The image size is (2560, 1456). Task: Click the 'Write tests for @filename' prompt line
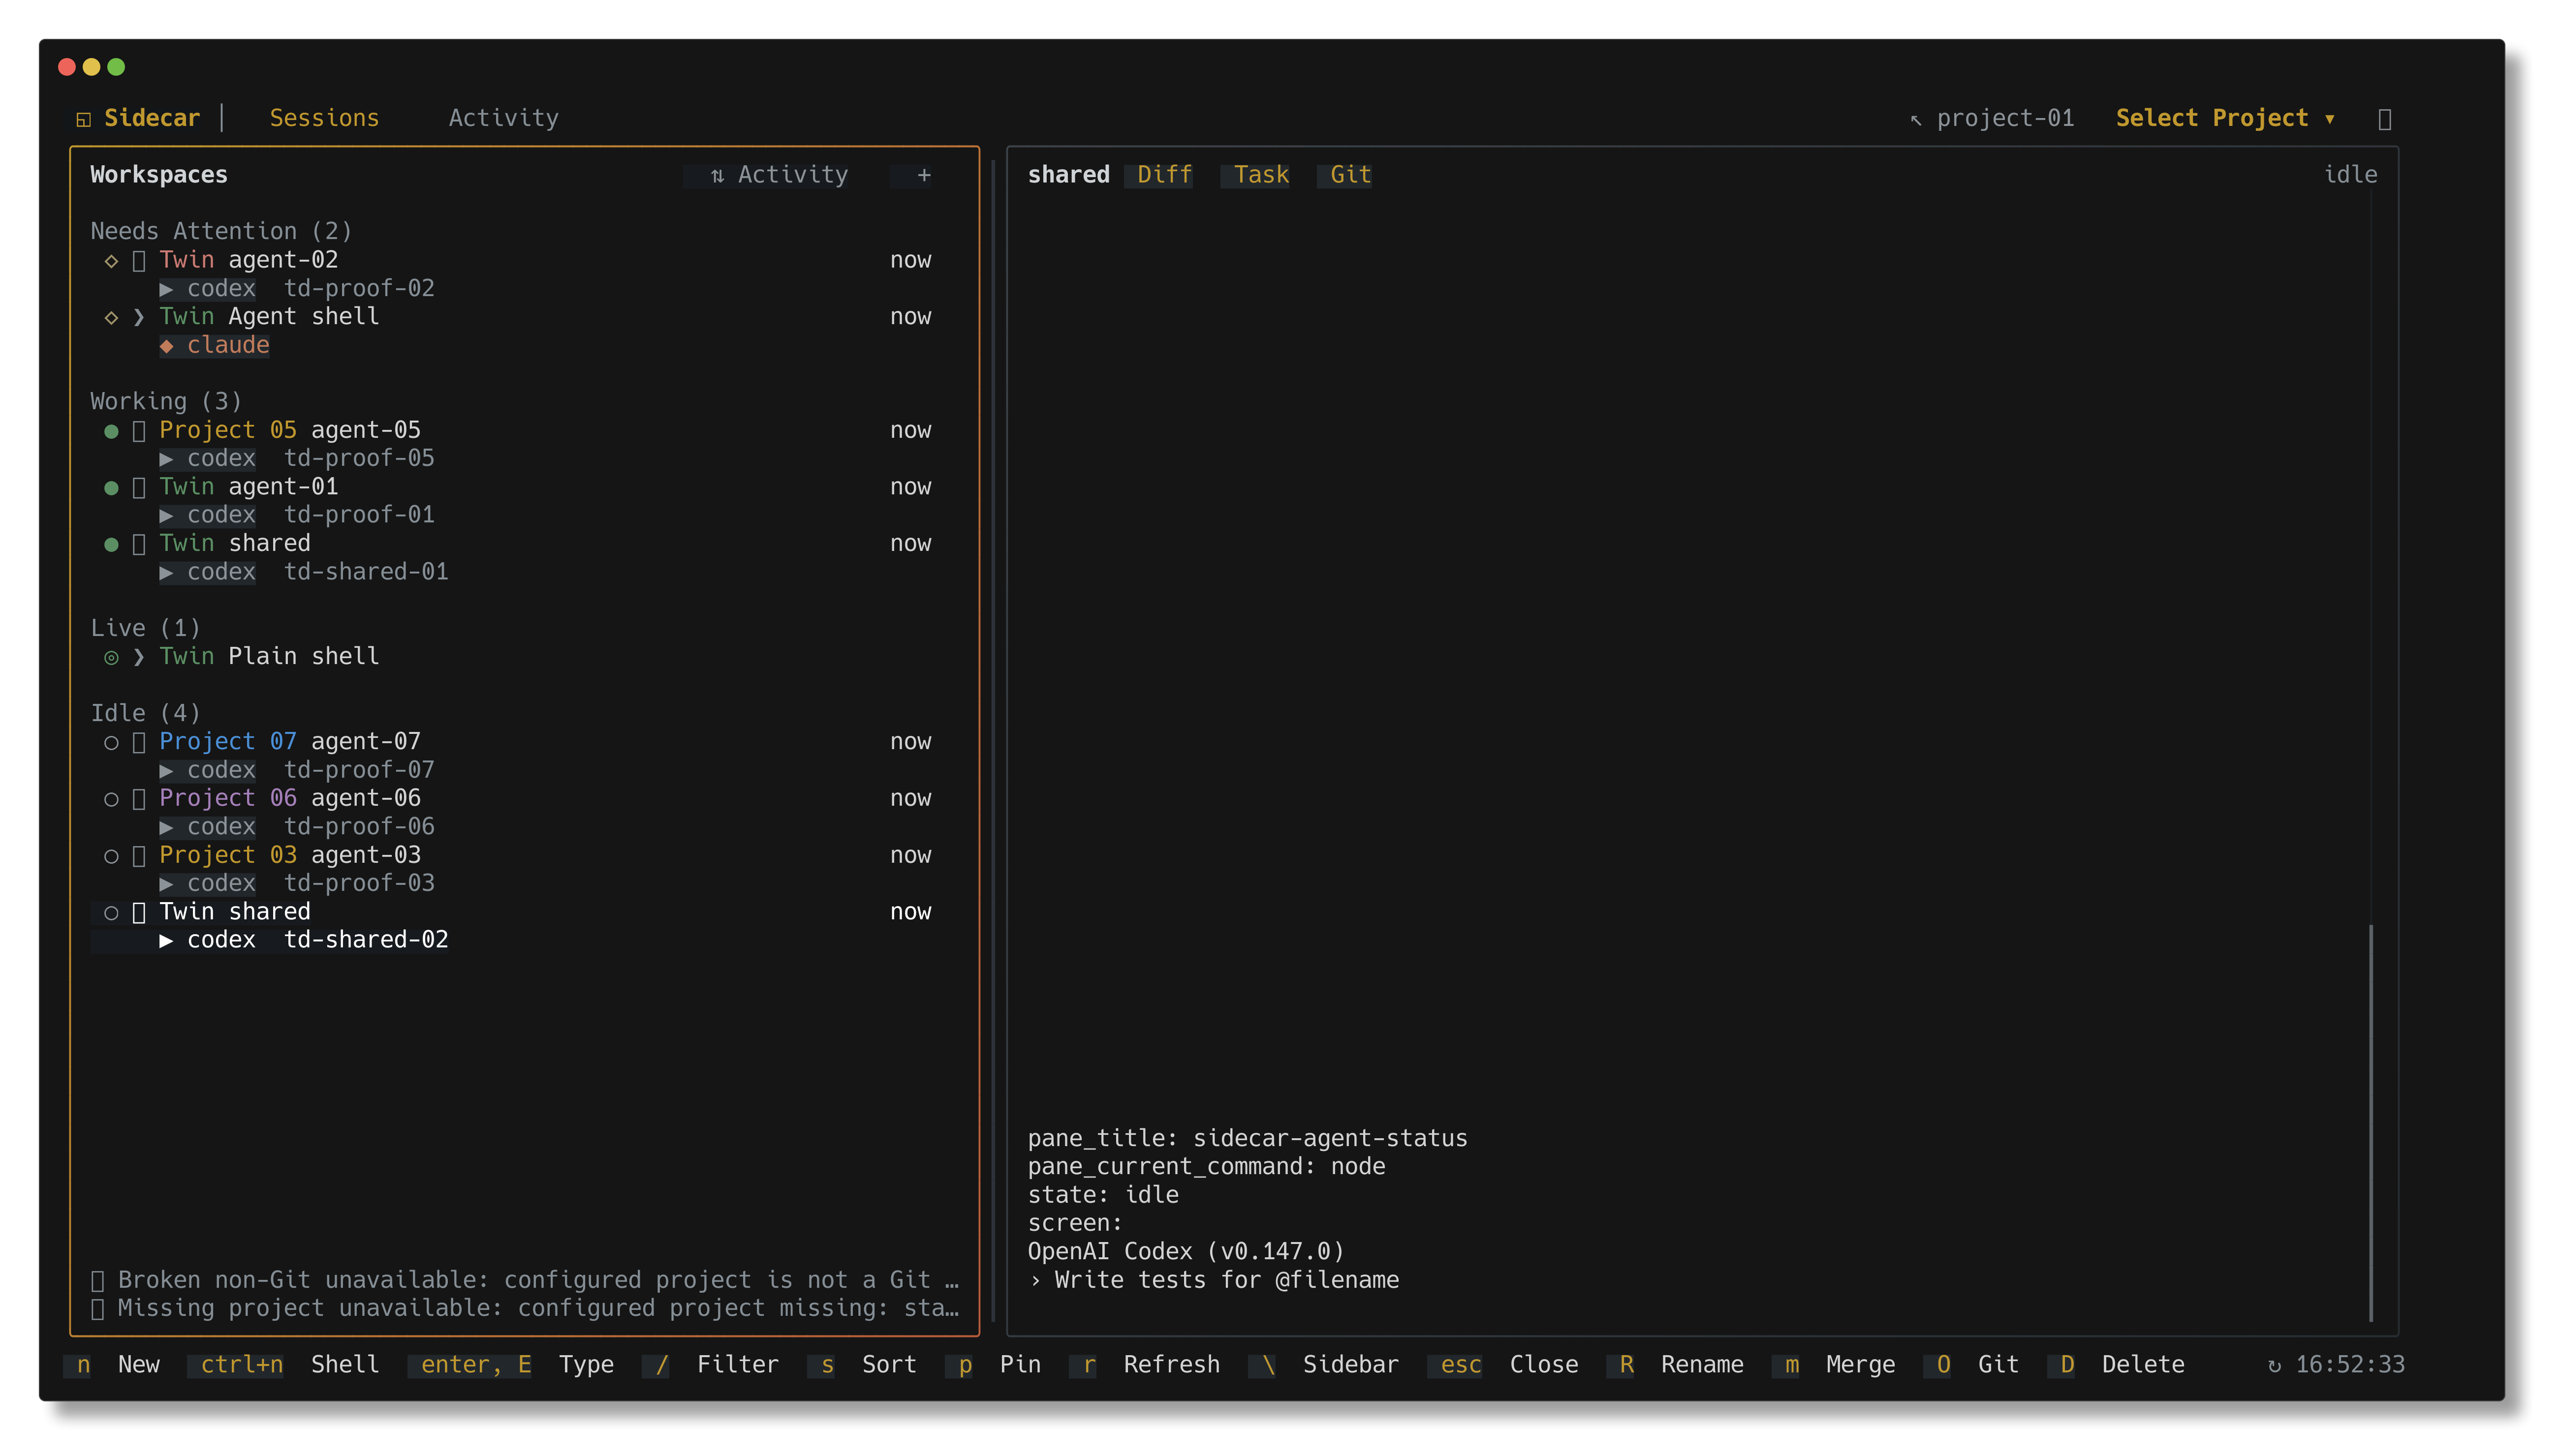pos(1214,1281)
